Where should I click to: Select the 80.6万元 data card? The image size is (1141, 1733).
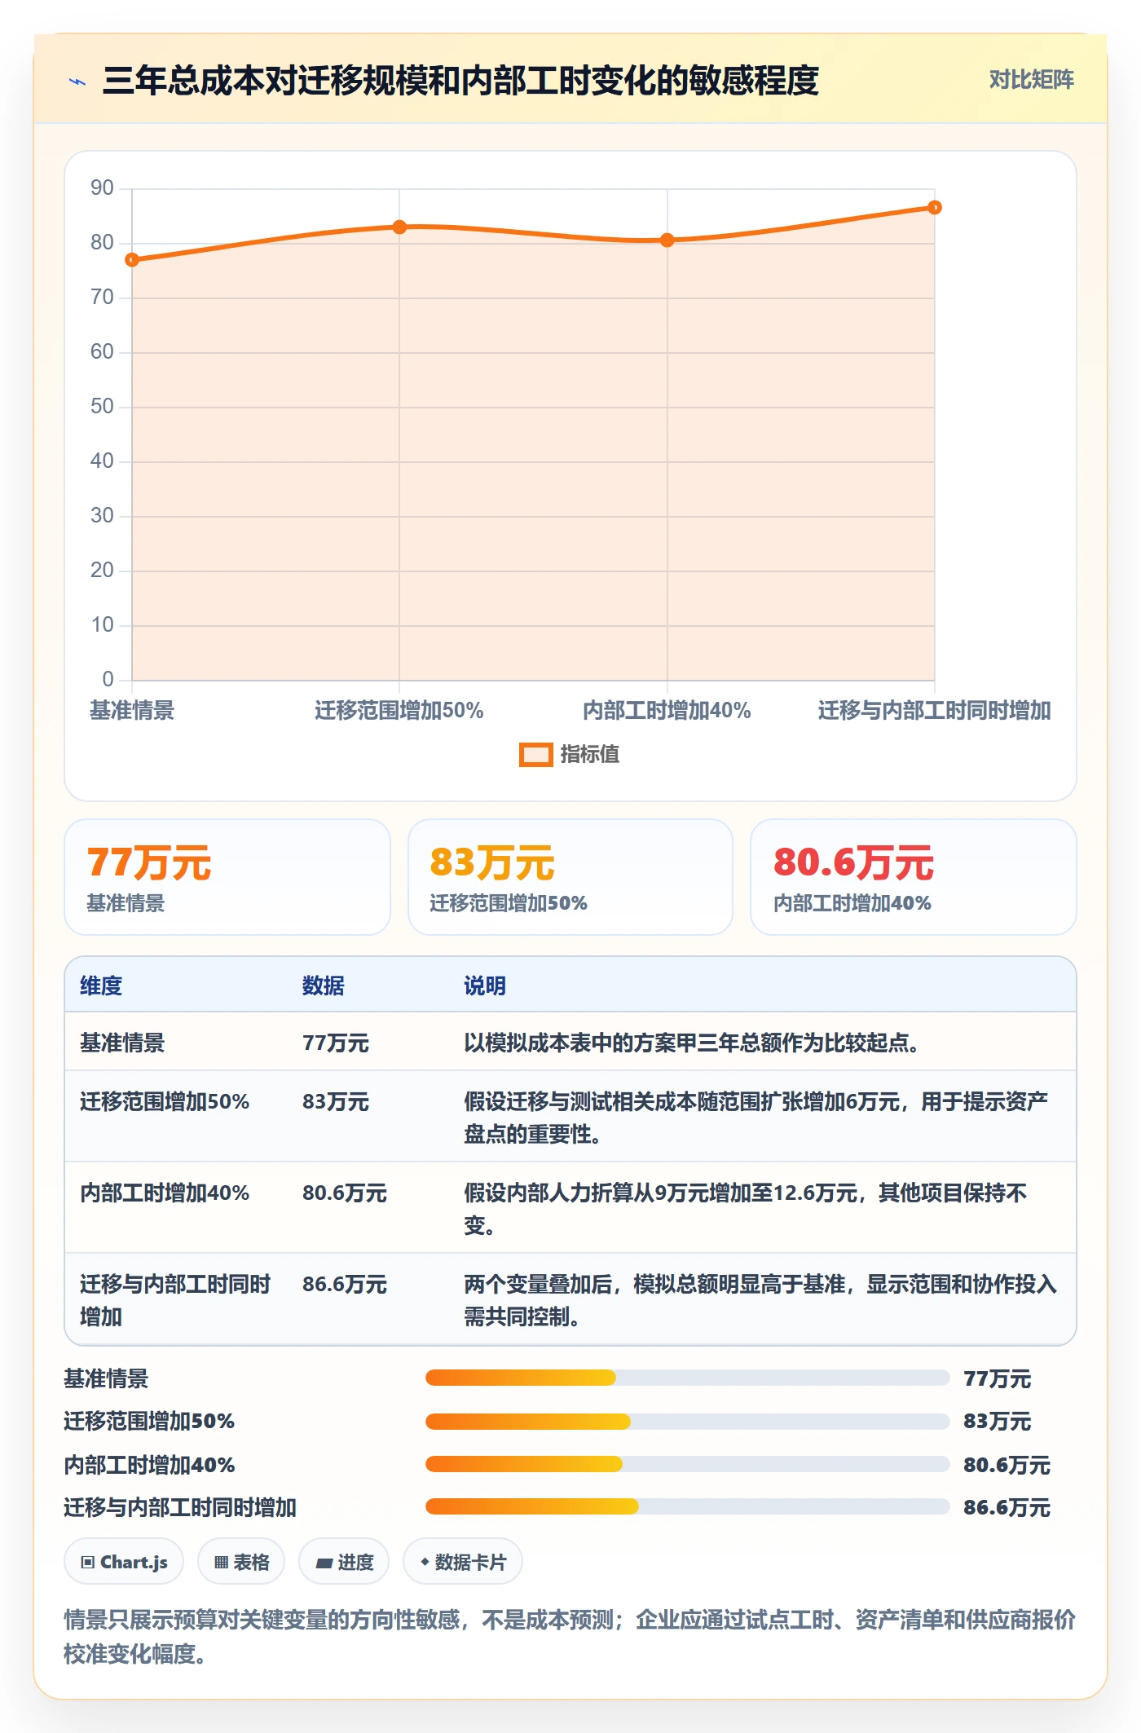pos(914,877)
